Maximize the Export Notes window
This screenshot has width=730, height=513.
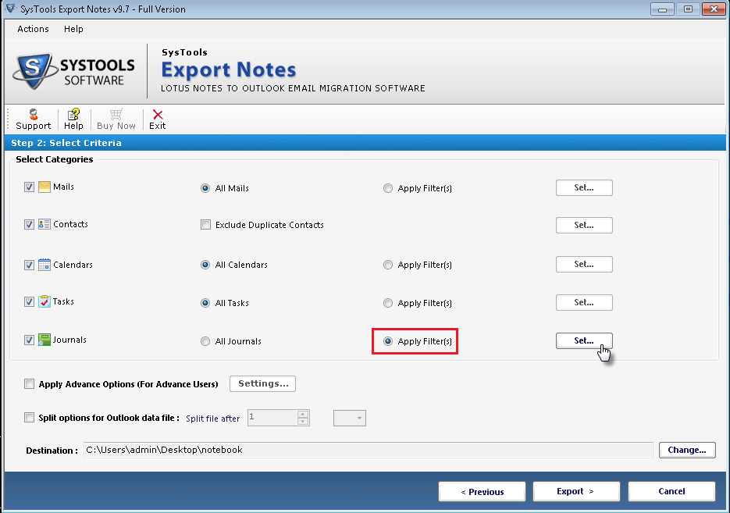coord(688,9)
